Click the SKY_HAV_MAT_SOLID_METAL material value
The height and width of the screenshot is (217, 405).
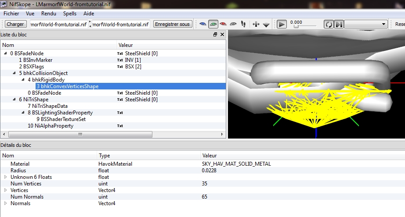pos(236,164)
